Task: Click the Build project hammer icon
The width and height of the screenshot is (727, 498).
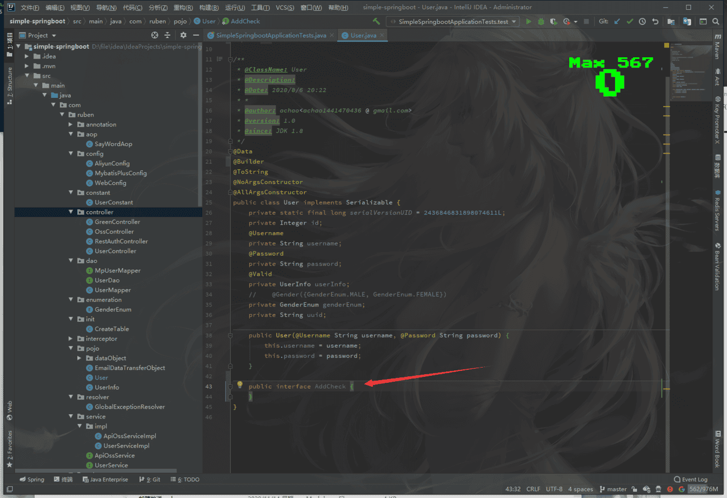Action: coord(376,22)
